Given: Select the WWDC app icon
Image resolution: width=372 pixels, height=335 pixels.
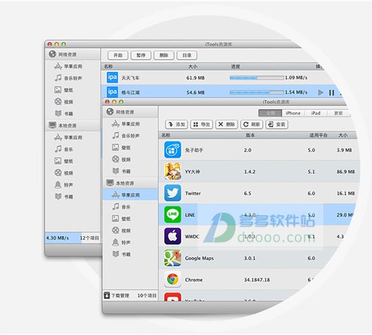Looking at the screenshot, I should pos(172,236).
